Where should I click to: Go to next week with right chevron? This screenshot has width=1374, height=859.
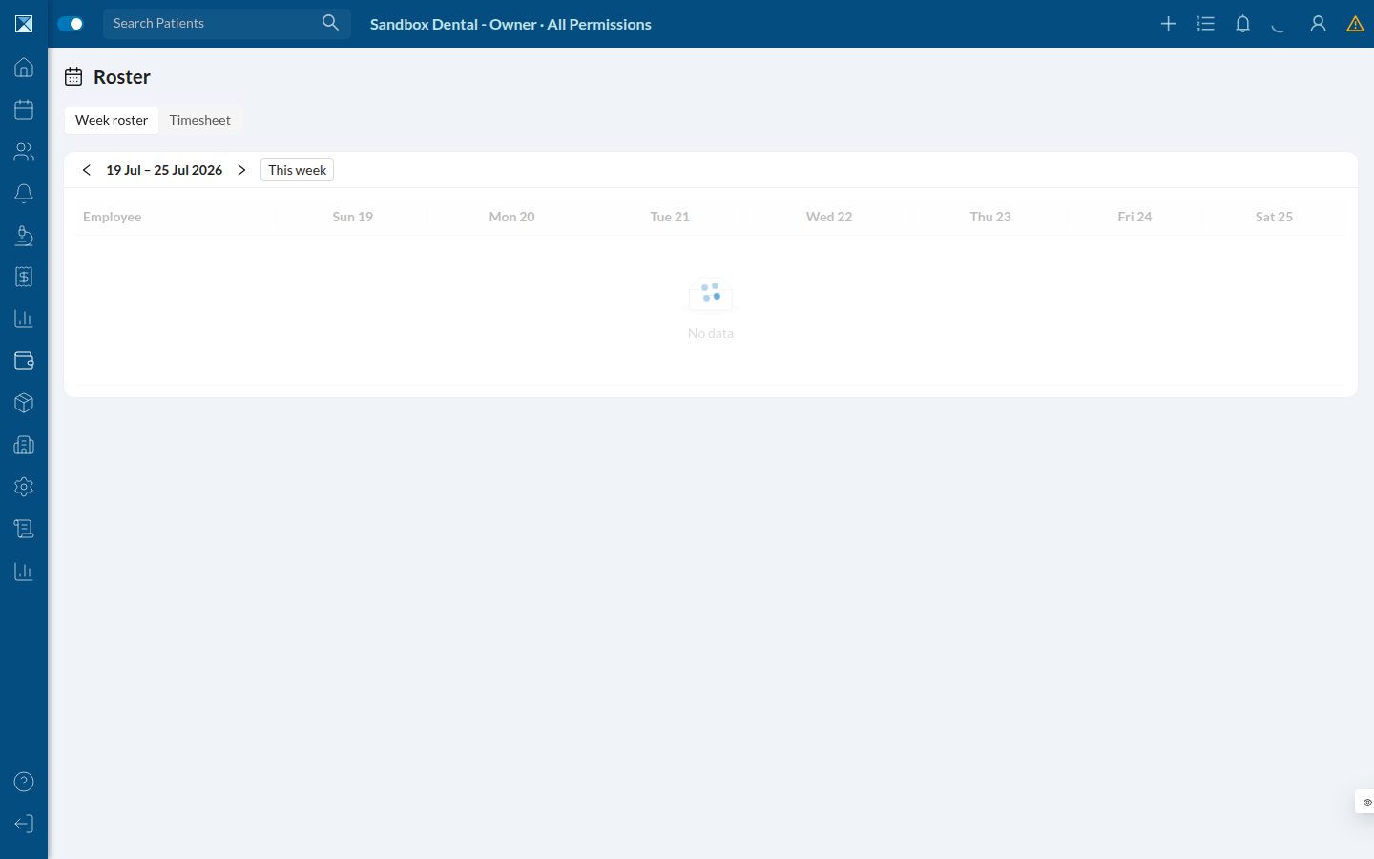[x=241, y=170]
